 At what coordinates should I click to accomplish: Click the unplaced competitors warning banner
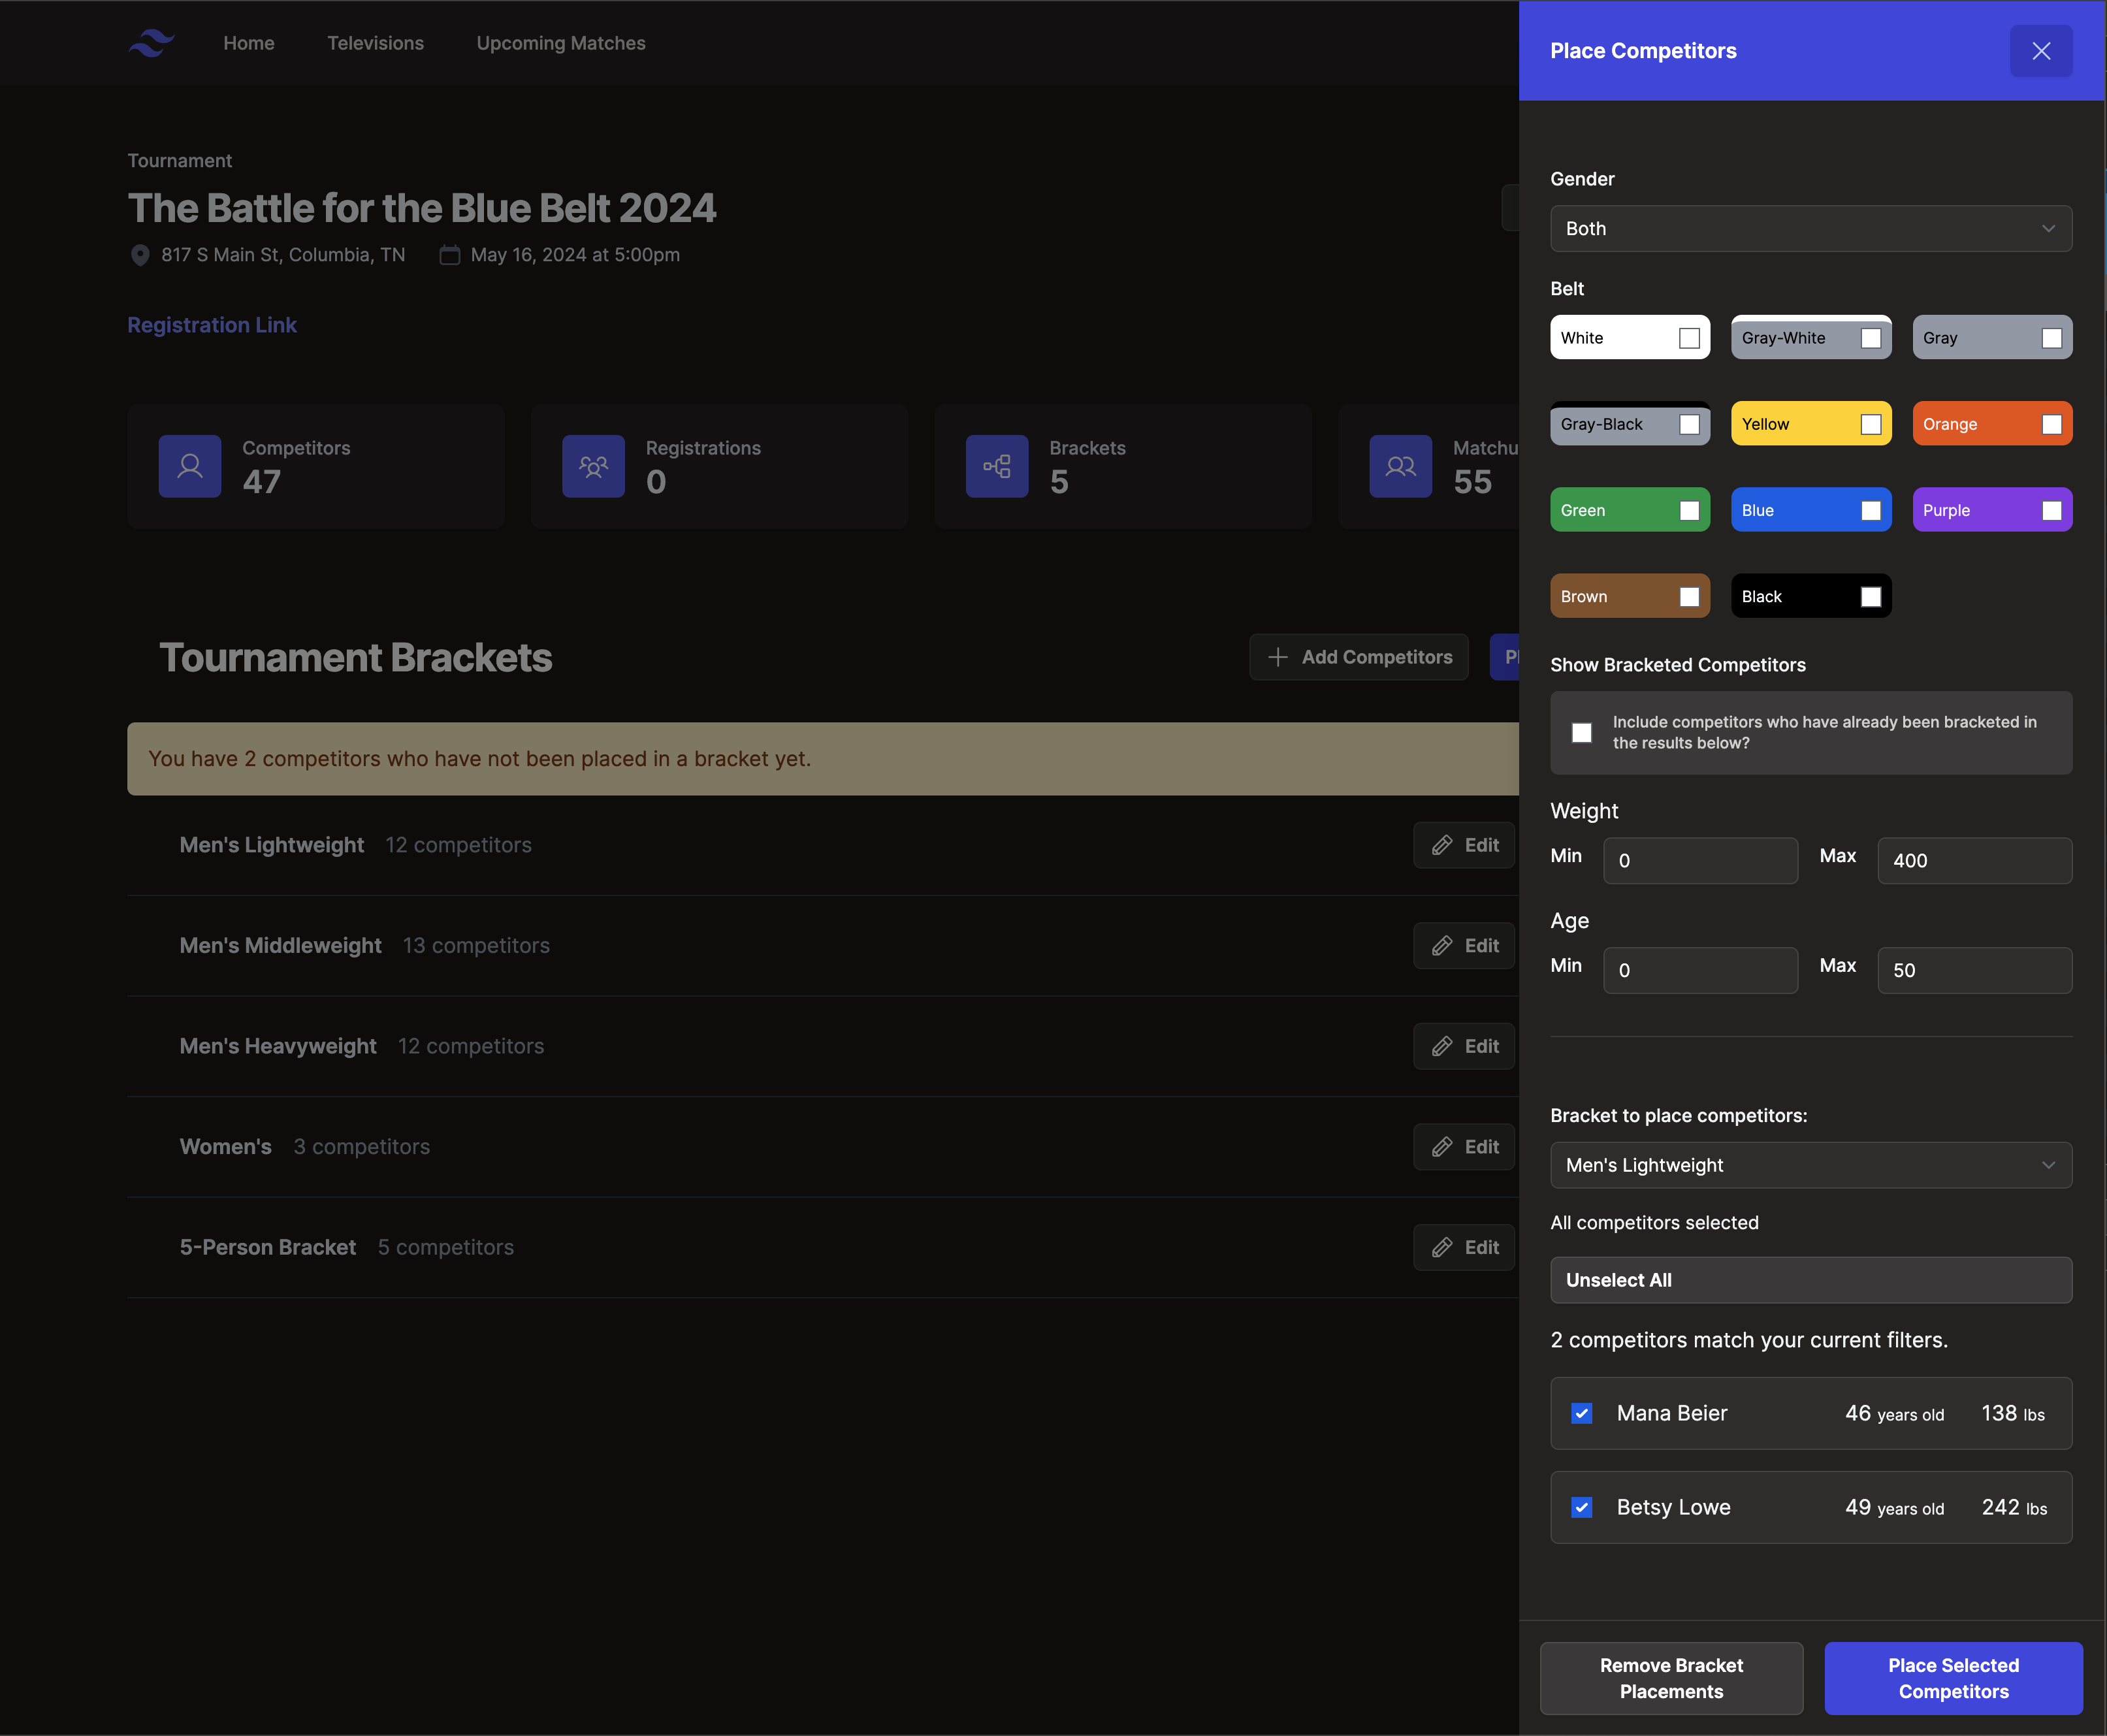pyautogui.click(x=823, y=759)
